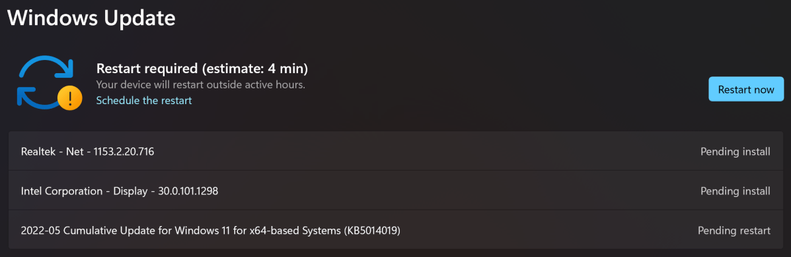Click the restart outside active hours message
791x257 pixels.
click(200, 84)
